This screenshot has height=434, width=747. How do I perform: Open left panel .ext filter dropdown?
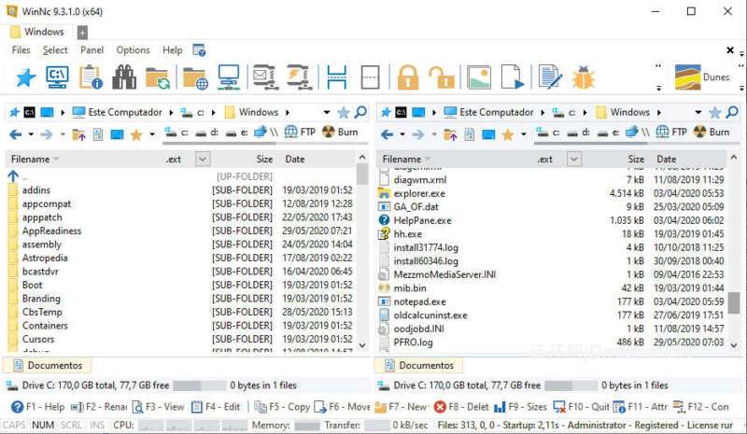pyautogui.click(x=203, y=159)
